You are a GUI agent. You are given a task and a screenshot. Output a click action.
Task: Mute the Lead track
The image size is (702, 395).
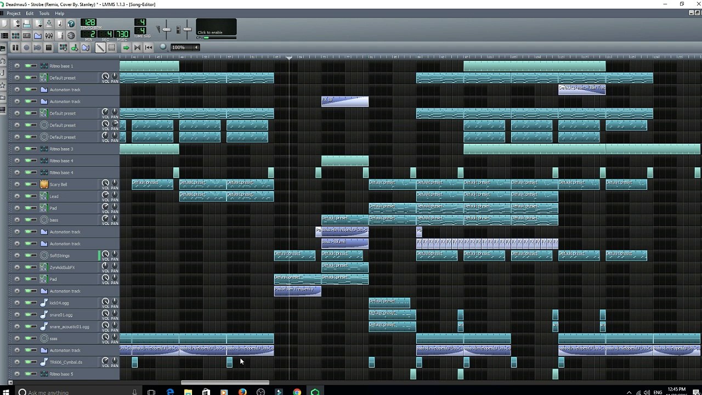coord(27,196)
